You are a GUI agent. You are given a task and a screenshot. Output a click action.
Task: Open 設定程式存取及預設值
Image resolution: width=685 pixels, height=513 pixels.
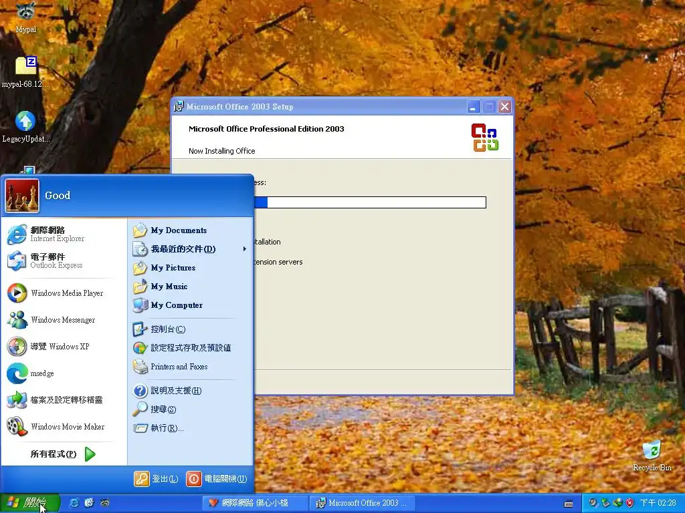point(191,348)
